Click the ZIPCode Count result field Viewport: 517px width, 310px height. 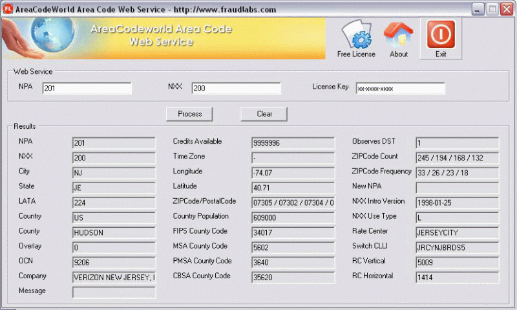[457, 158]
